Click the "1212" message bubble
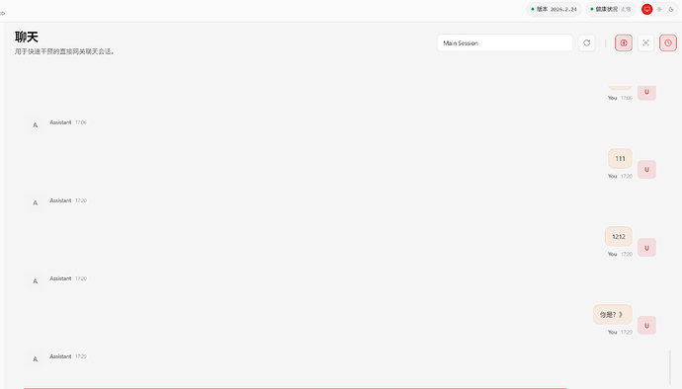Image resolution: width=682 pixels, height=389 pixels. tap(619, 236)
